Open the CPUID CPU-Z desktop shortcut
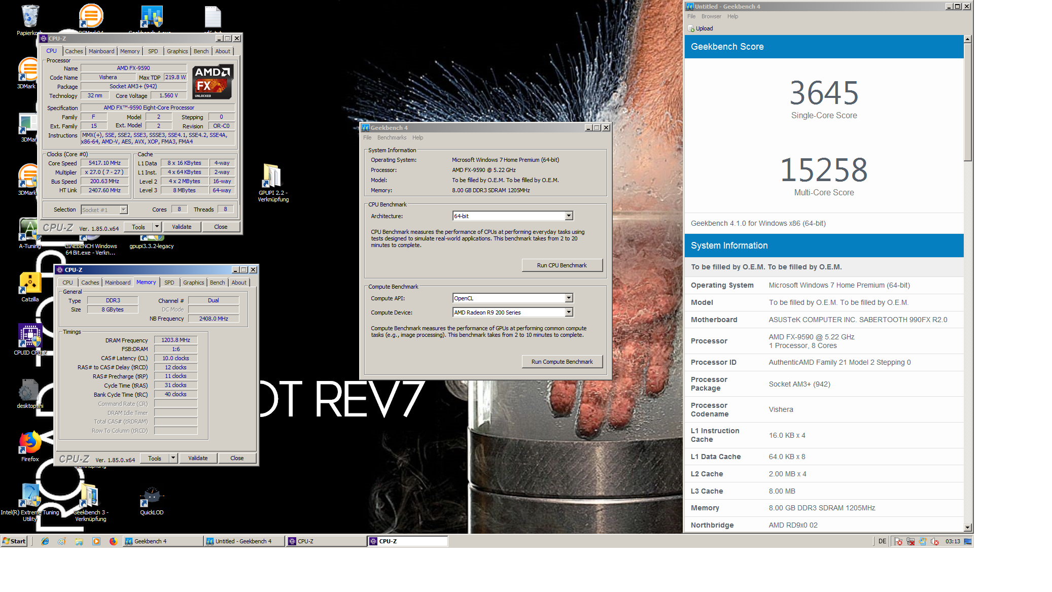This screenshot has height=592, width=1052. [30, 336]
